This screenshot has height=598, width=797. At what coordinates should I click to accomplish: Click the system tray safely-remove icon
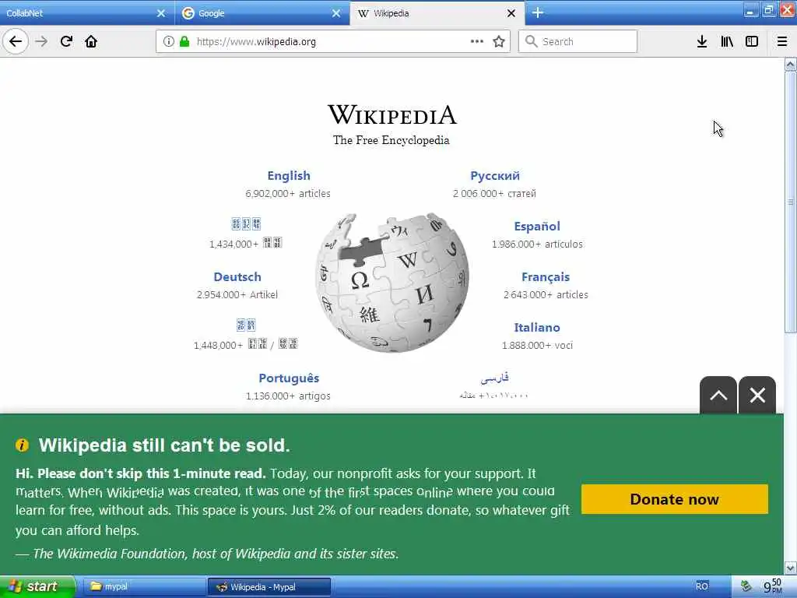[x=746, y=586]
